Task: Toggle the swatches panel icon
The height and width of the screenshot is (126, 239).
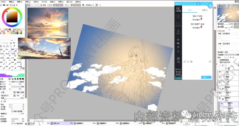Action: [14, 5]
